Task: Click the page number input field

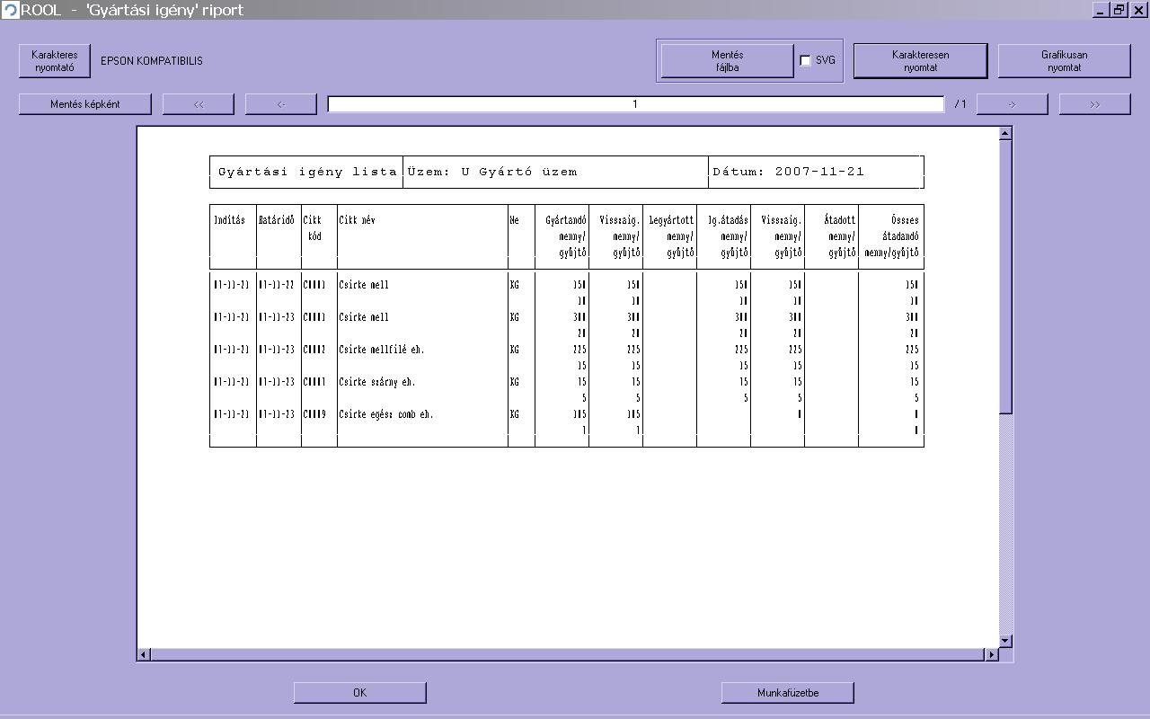Action: pyautogui.click(x=635, y=104)
